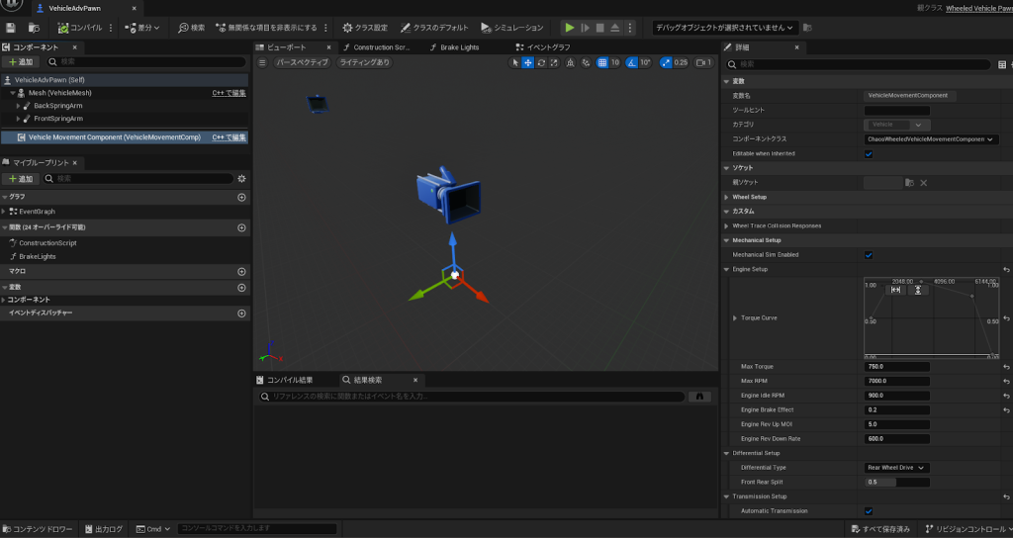Click the クラス設定 (Class Settings) button

[x=365, y=28]
